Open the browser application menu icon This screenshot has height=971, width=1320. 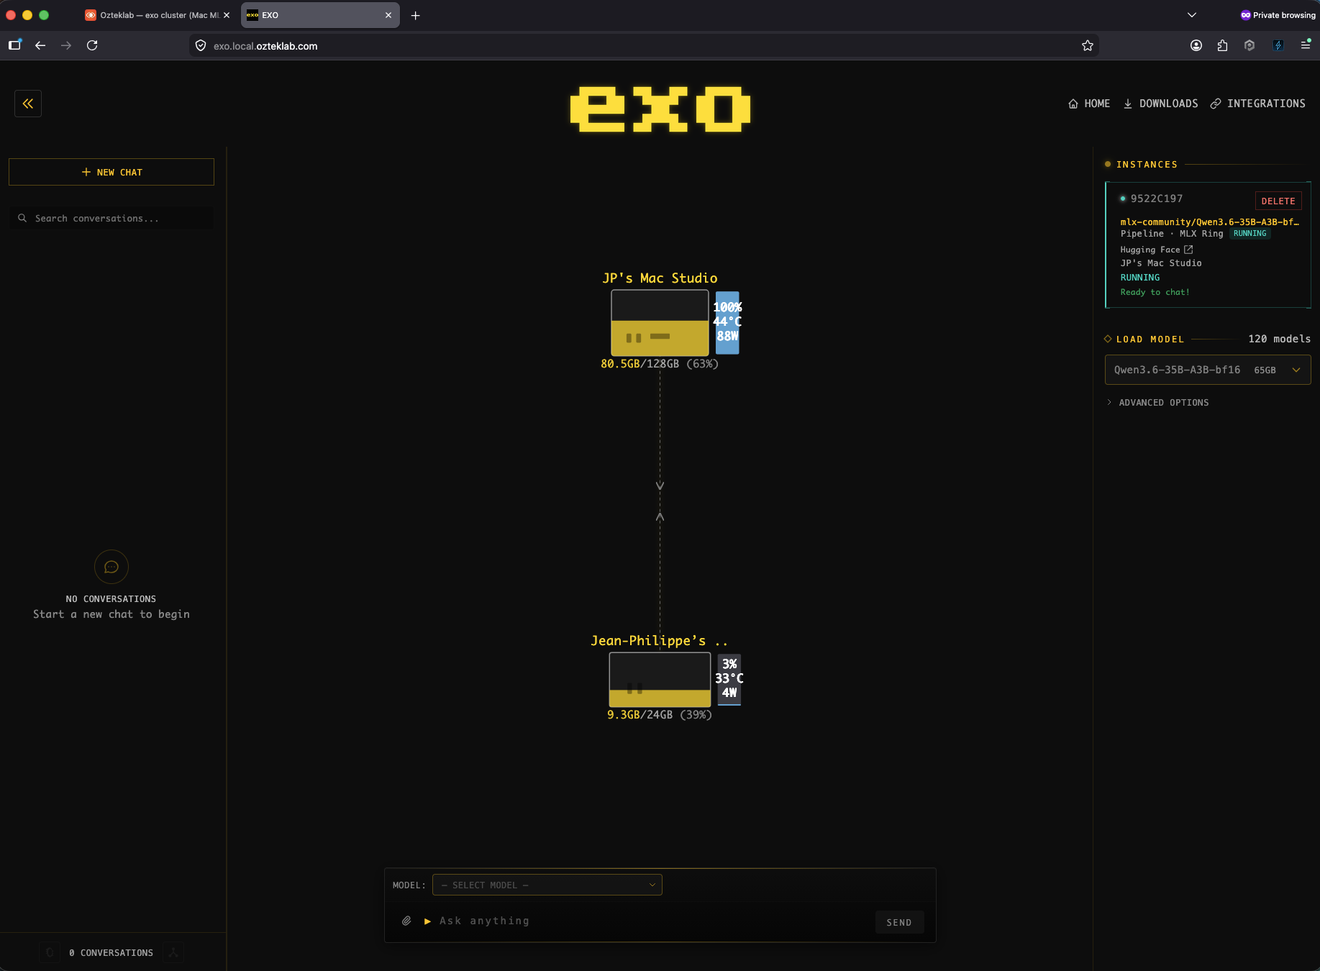pos(1306,45)
